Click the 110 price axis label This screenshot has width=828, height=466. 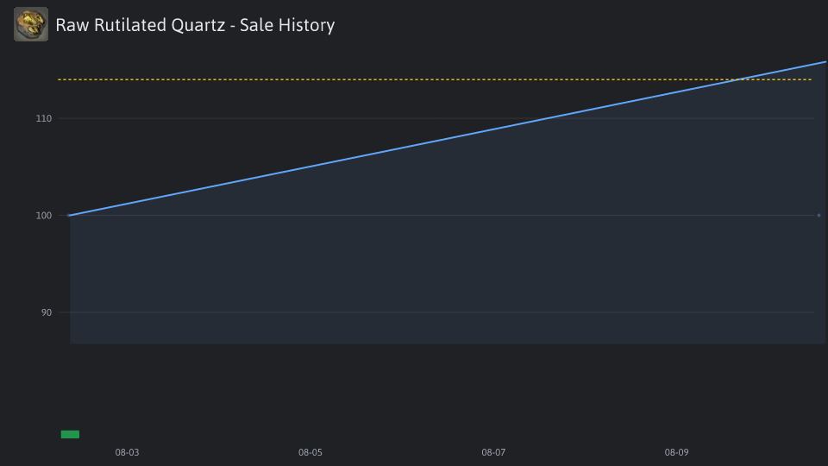coord(44,118)
